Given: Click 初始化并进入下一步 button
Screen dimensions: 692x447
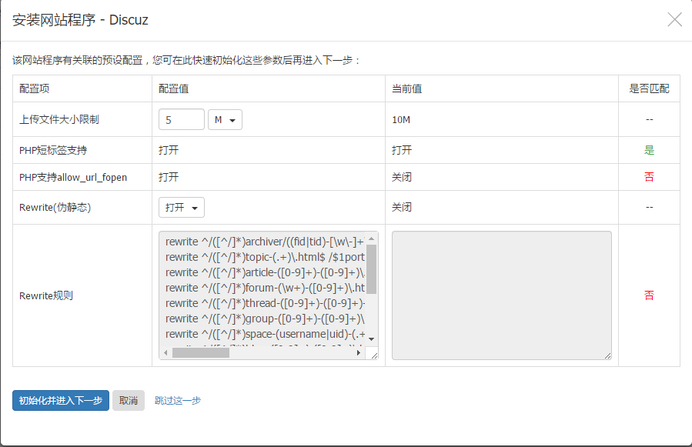Looking at the screenshot, I should [x=61, y=401].
